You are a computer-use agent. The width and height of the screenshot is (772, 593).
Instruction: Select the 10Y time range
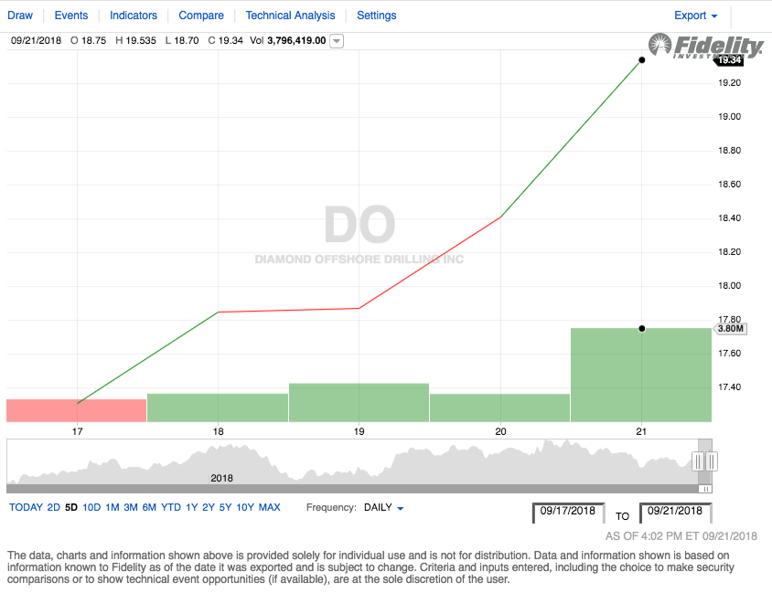(245, 507)
